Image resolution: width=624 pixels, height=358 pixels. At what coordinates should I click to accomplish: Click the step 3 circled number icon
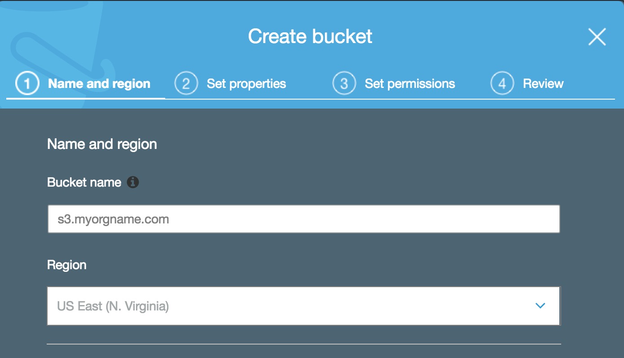344,84
